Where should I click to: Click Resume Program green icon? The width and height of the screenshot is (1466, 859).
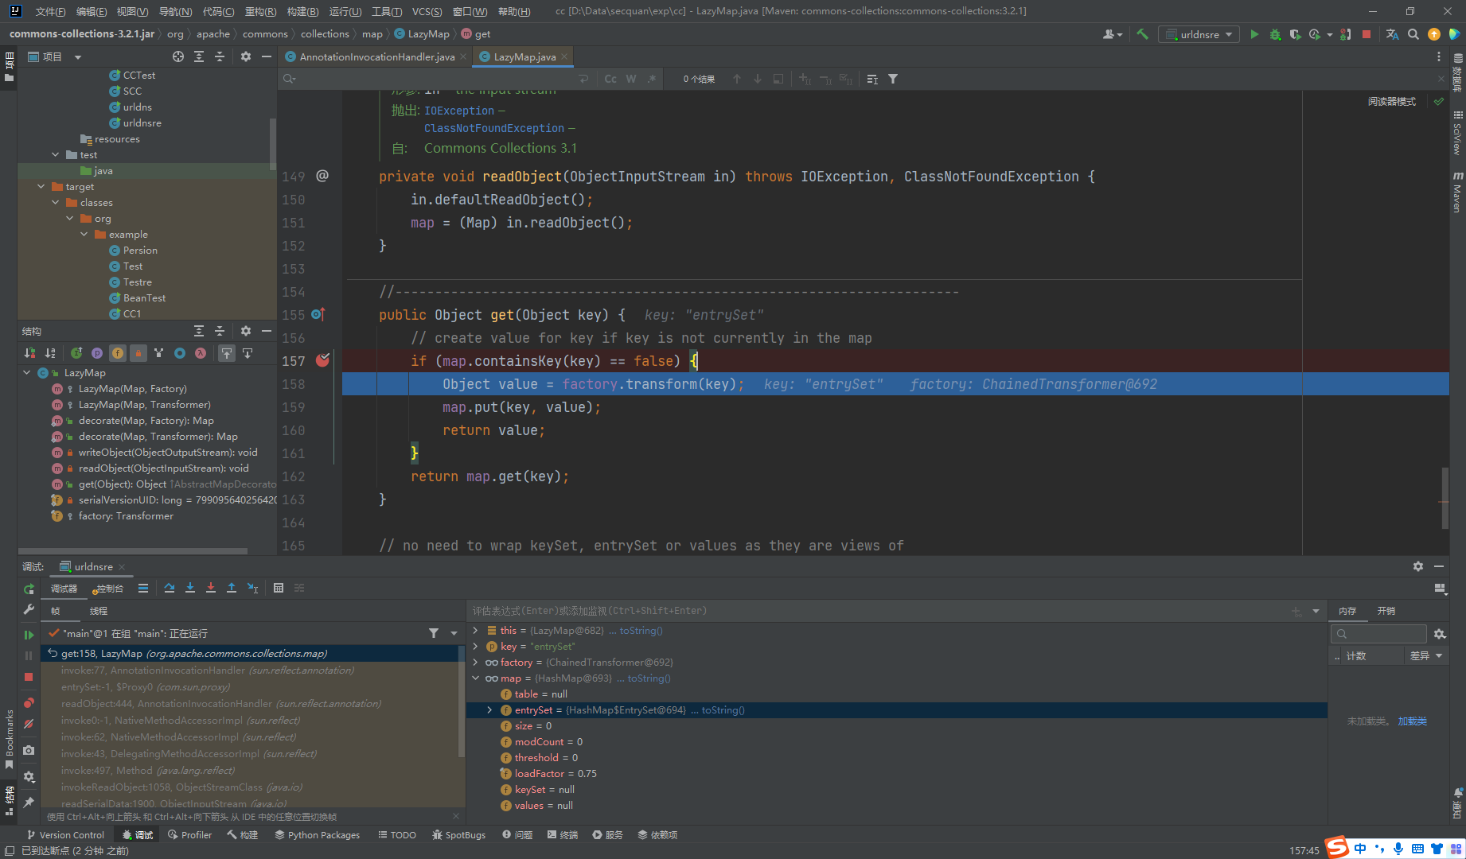click(29, 635)
